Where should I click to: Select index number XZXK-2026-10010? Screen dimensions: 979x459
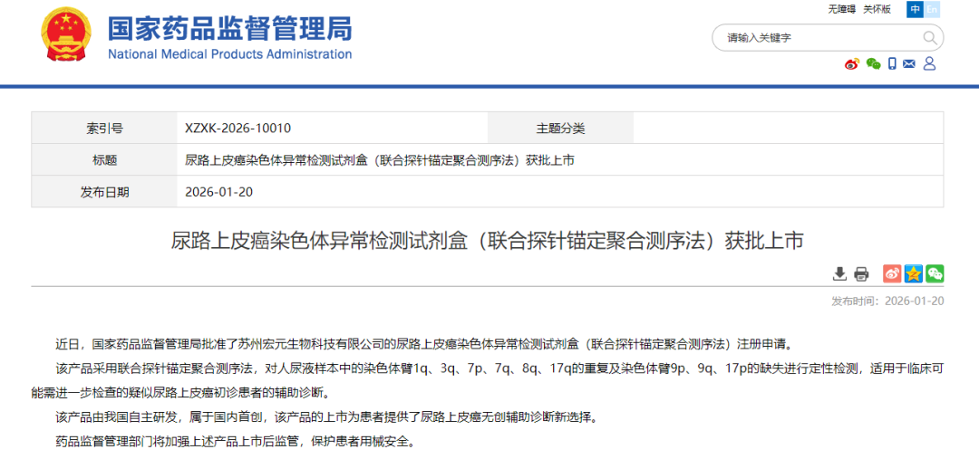pos(237,129)
